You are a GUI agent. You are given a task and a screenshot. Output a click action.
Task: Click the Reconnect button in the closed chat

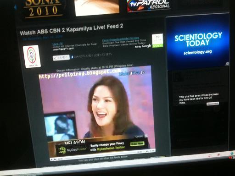(213, 104)
